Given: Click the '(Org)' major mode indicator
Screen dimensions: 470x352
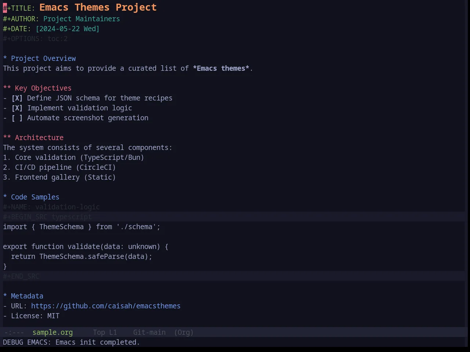Looking at the screenshot, I should 184,333.
